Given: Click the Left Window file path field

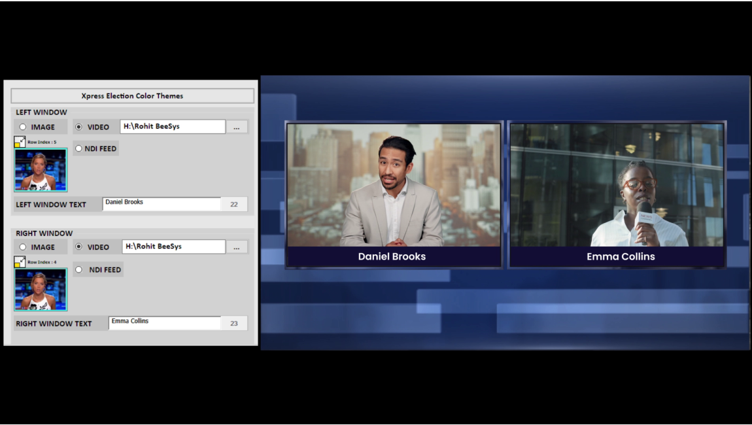Looking at the screenshot, I should [173, 127].
